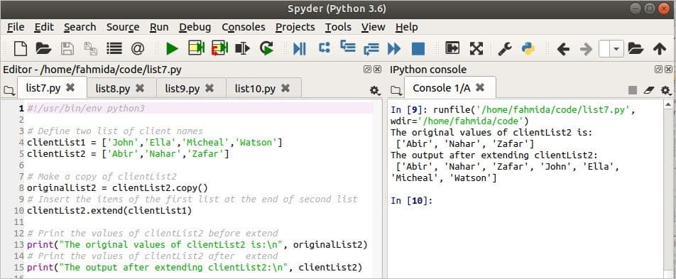The height and width of the screenshot is (279, 676).
Task: Step over current line debug icon
Action: point(325,48)
